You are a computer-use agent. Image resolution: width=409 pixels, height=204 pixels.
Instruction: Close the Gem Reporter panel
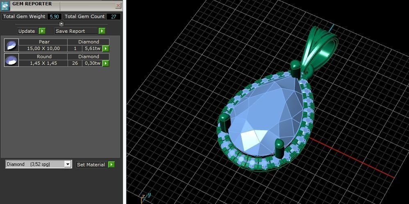click(118, 5)
